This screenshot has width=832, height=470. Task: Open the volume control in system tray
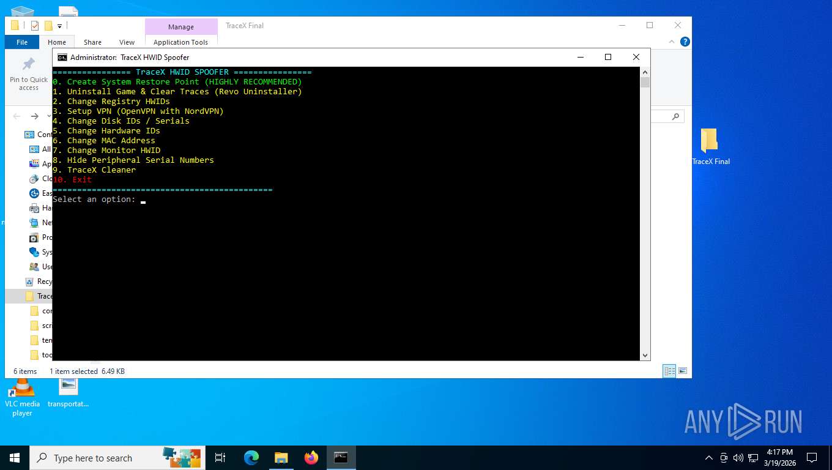pyautogui.click(x=738, y=458)
